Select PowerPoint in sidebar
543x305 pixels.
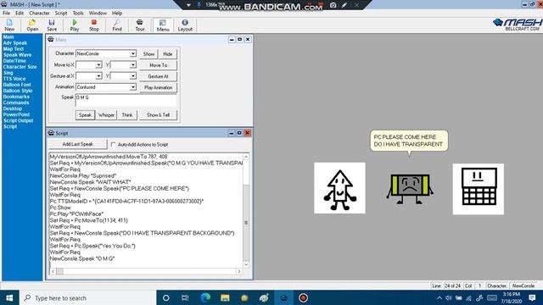[x=16, y=114]
